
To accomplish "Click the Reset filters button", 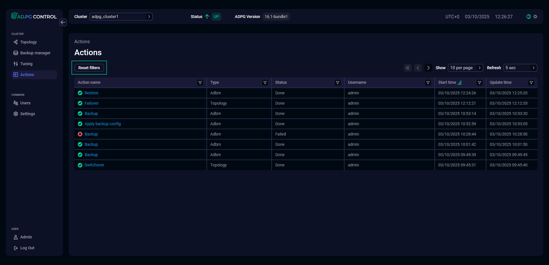I will [89, 68].
